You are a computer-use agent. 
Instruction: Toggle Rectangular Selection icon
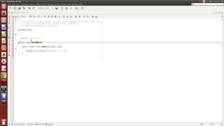(59, 16)
